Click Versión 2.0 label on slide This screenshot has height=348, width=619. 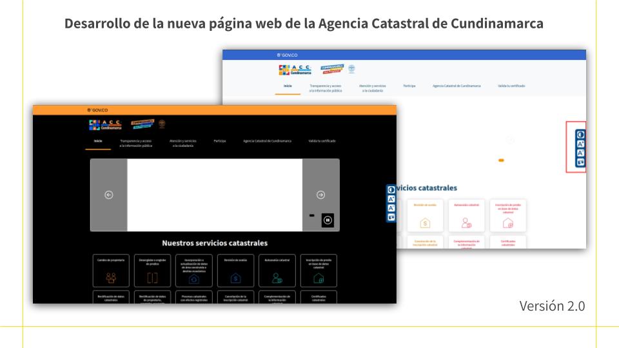pyautogui.click(x=552, y=305)
